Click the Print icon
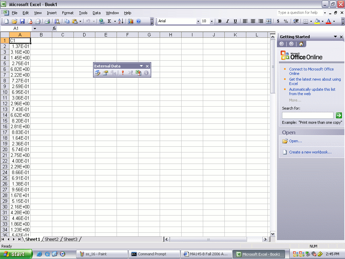Viewport: 345px width, 259px height. click(48, 21)
